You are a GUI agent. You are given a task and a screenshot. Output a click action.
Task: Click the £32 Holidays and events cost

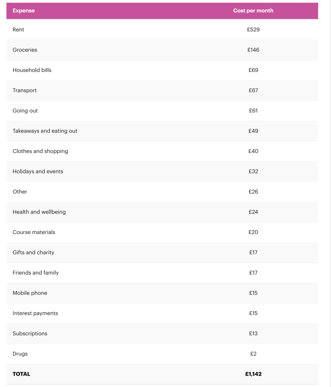click(253, 171)
